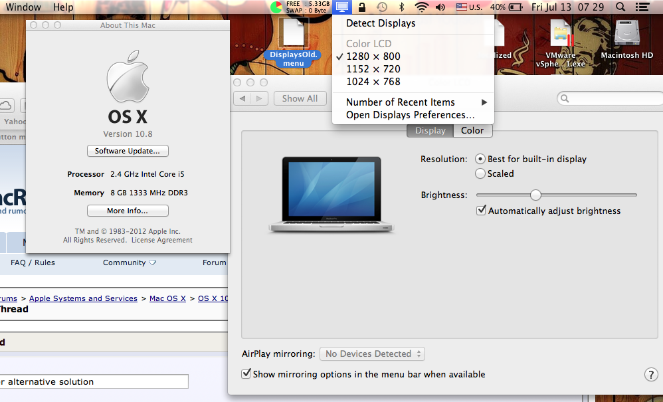Click the alternative solution text field
Image resolution: width=663 pixels, height=402 pixels.
94,381
